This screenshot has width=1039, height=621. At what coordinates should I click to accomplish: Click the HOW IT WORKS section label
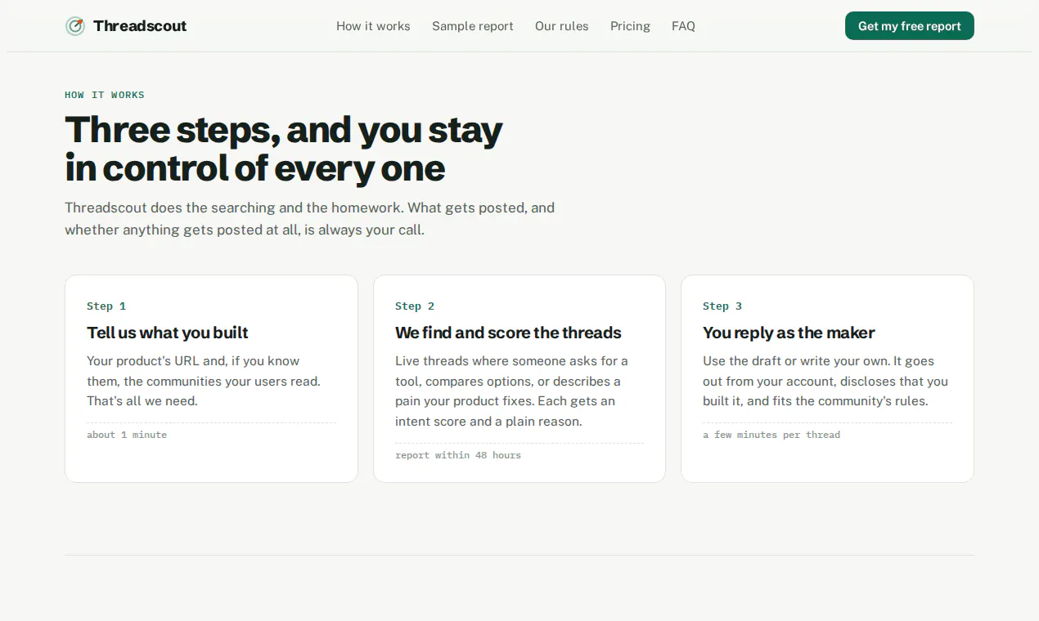[105, 95]
